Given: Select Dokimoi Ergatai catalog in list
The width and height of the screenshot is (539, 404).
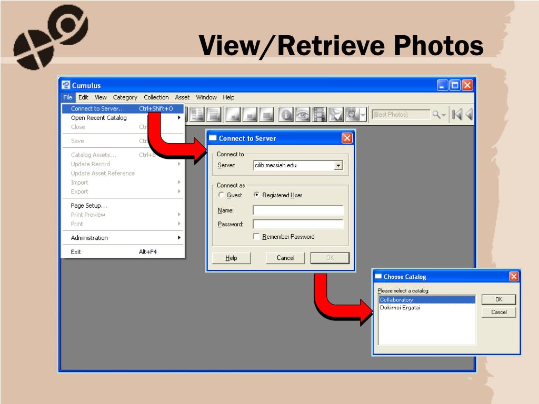Looking at the screenshot, I should pyautogui.click(x=427, y=307).
